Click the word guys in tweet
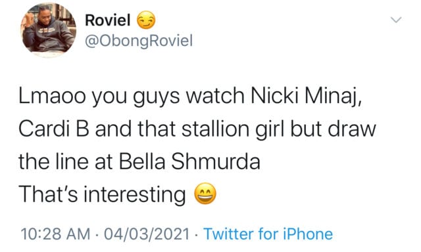421x252 pixels. tap(157, 97)
